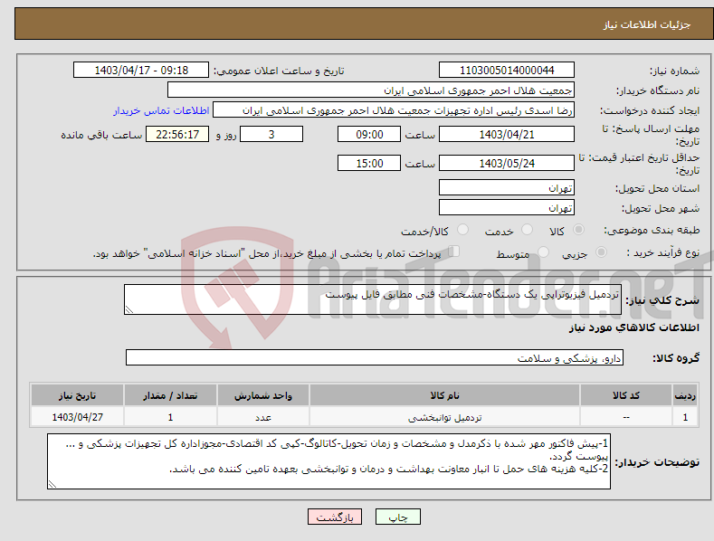Click the واحد شمارش column header
714x541 pixels.
263,395
